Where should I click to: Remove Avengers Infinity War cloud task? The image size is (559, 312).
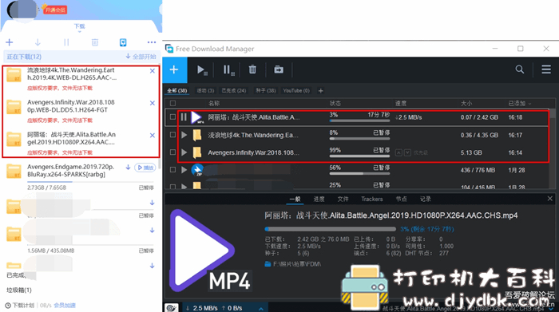(x=153, y=103)
